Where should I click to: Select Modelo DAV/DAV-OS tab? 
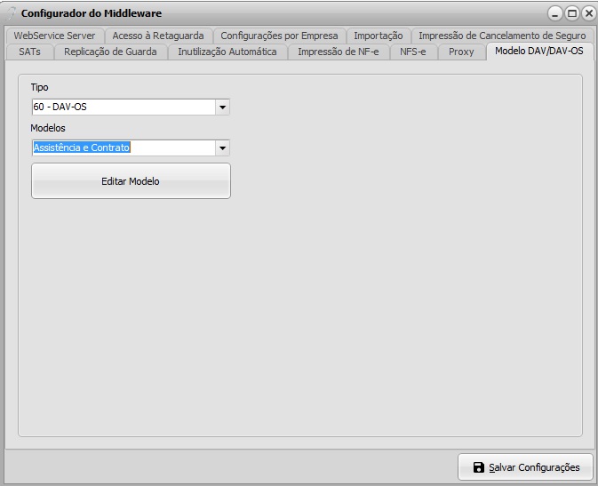(539, 52)
